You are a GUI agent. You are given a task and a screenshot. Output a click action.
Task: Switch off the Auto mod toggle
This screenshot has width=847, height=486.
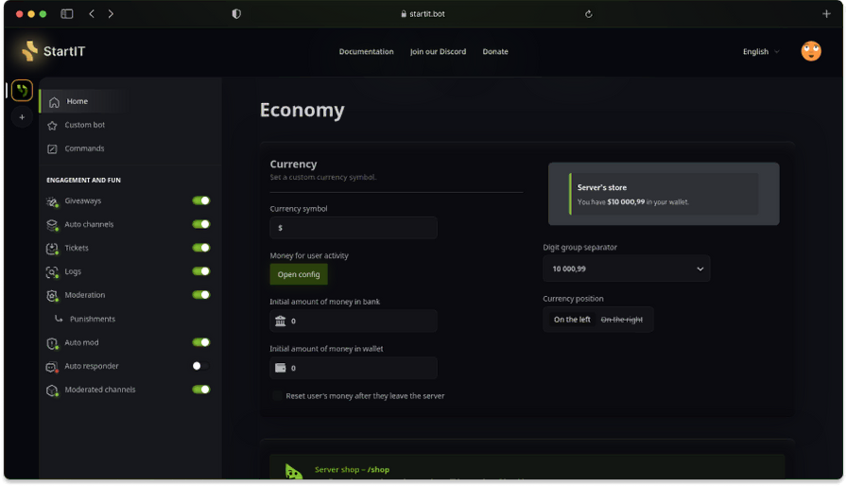201,342
